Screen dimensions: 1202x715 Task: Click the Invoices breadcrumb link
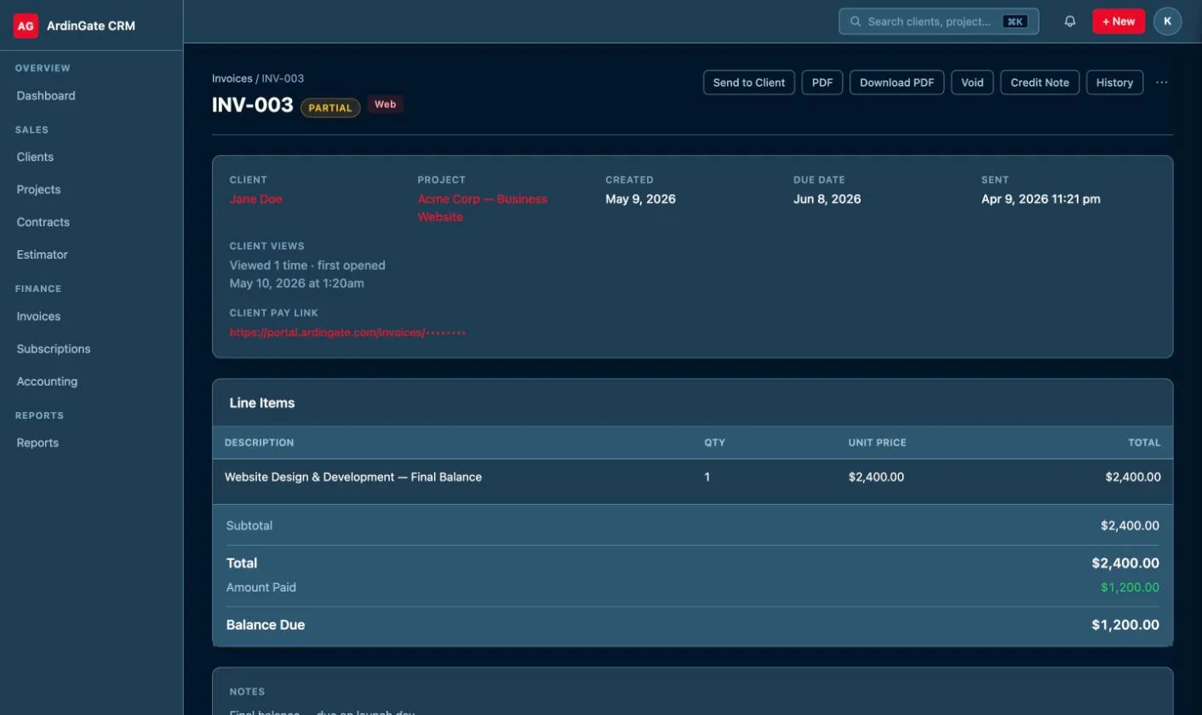[232, 78]
